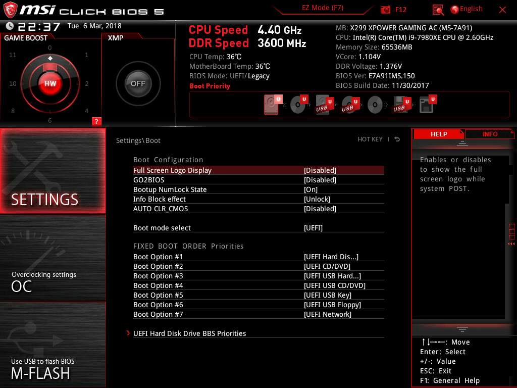Screen dimensions: 517x388
Task: Select the Bootup NumLock State label
Action: point(170,189)
